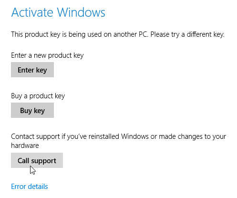The image size is (237, 198).
Task: Click the word 'Buy' in the Buy key button
Action: pos(26,111)
